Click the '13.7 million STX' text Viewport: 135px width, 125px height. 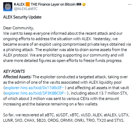[x=113, y=93]
